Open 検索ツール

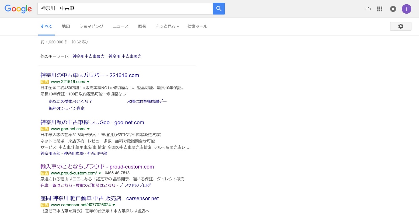197,26
